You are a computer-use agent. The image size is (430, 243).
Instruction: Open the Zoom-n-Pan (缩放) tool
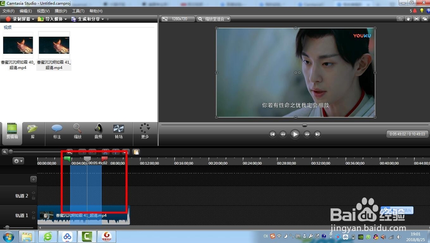point(77,131)
